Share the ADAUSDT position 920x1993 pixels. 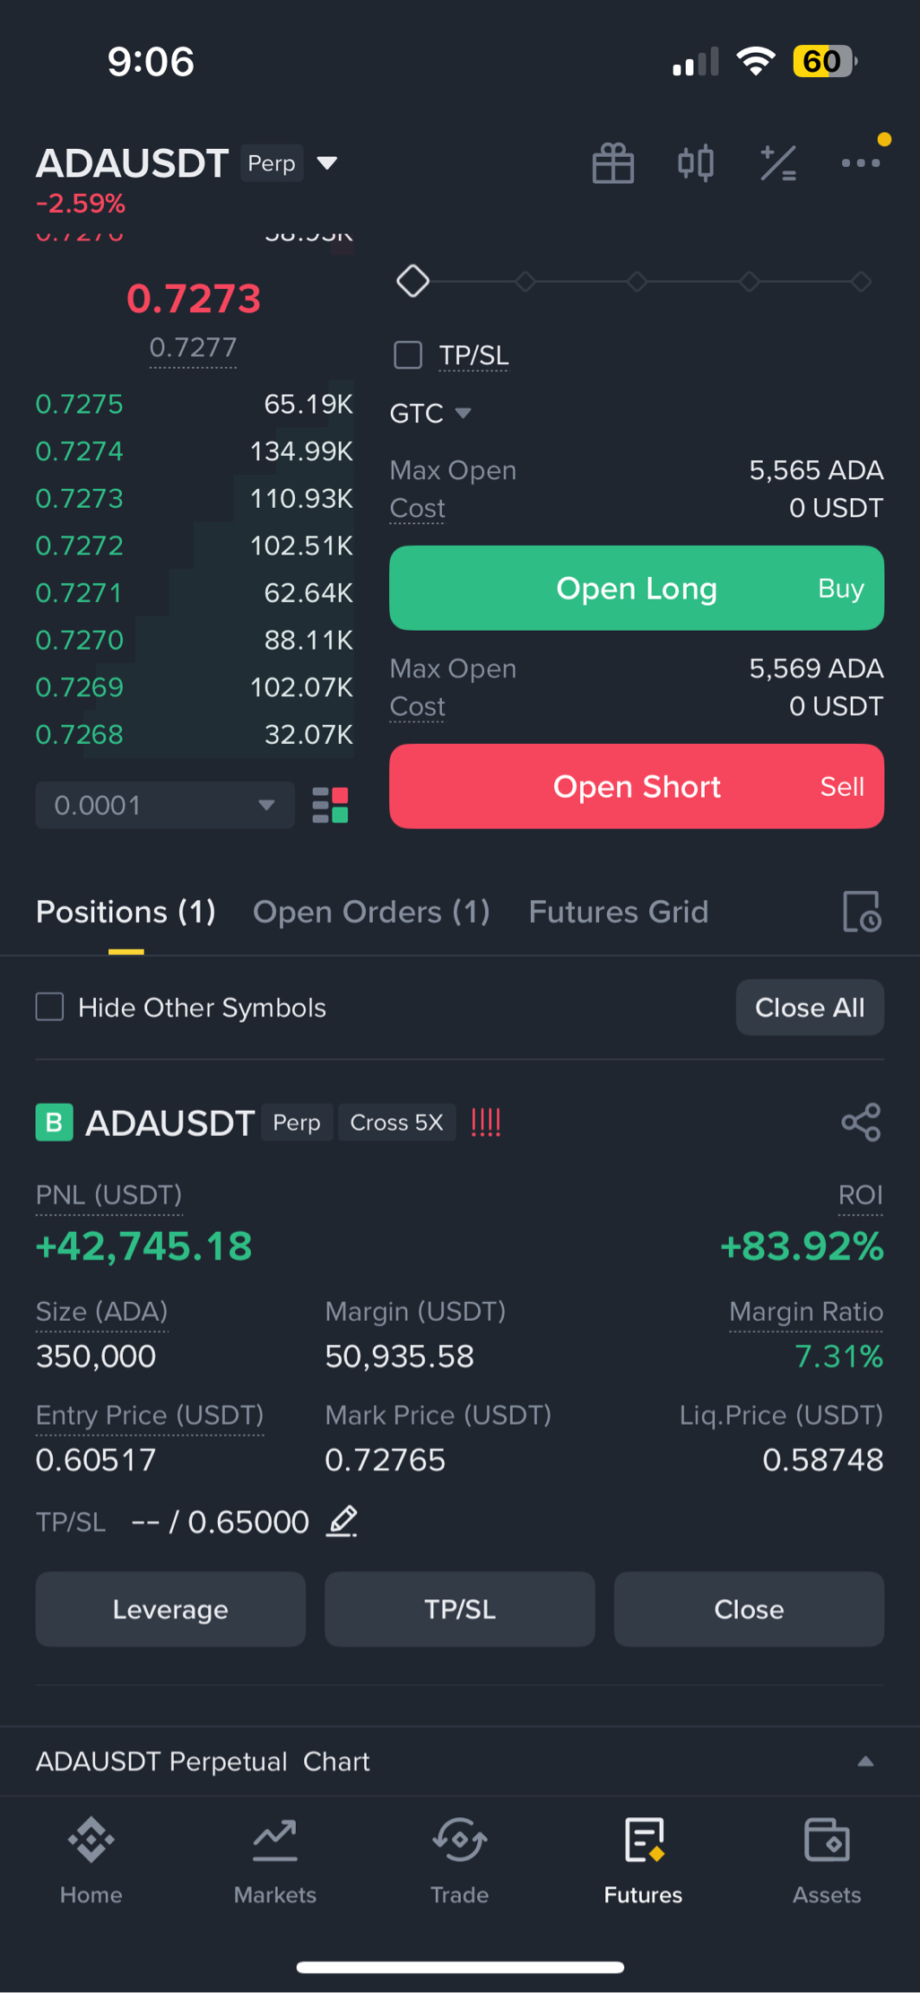[861, 1123]
